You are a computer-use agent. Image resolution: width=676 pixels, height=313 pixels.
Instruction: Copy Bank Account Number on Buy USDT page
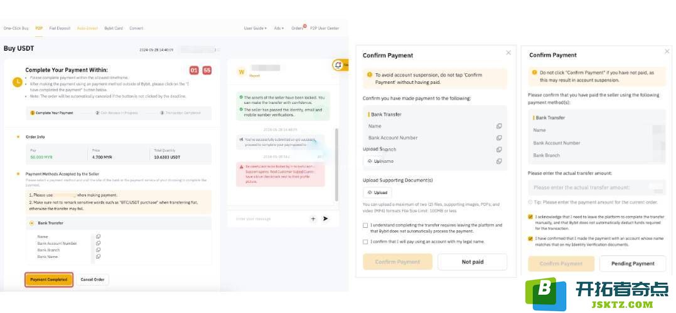pos(99,243)
